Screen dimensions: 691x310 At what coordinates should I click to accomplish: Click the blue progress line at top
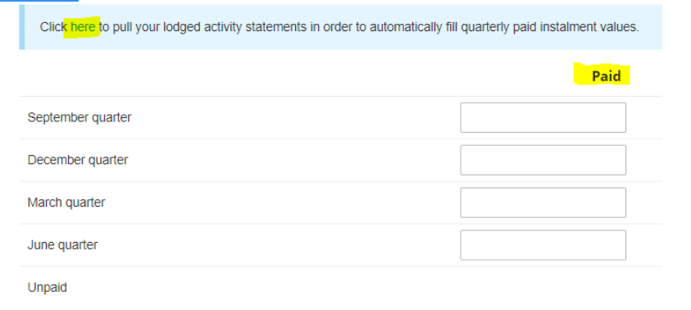[x=39, y=1]
